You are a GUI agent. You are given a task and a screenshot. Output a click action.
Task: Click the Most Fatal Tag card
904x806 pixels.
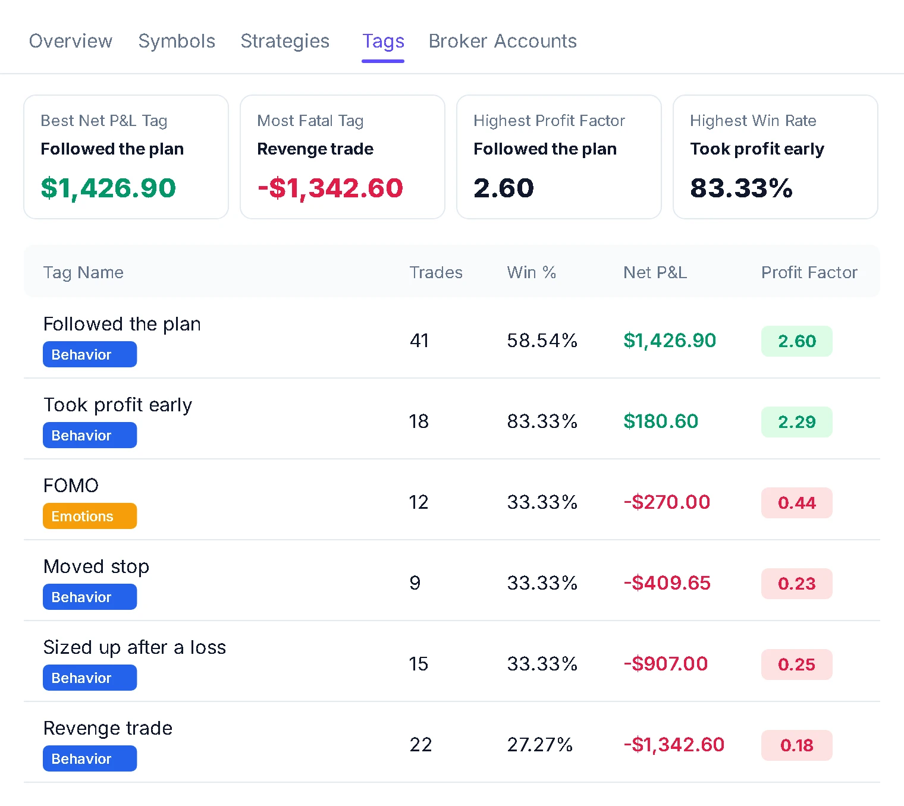pyautogui.click(x=343, y=157)
